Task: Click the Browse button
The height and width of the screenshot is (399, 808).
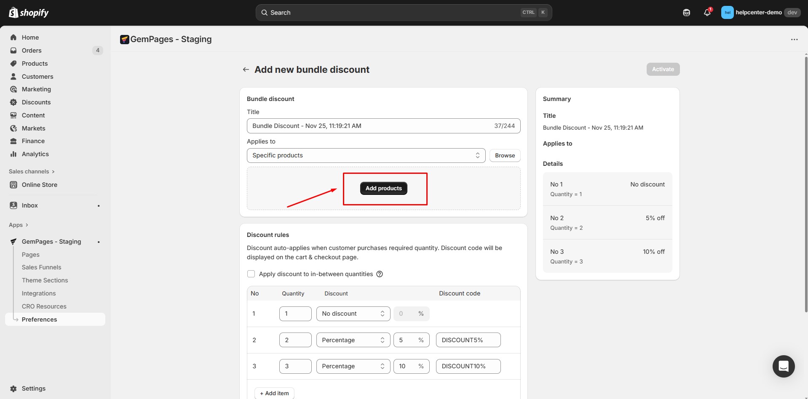Action: pyautogui.click(x=505, y=155)
